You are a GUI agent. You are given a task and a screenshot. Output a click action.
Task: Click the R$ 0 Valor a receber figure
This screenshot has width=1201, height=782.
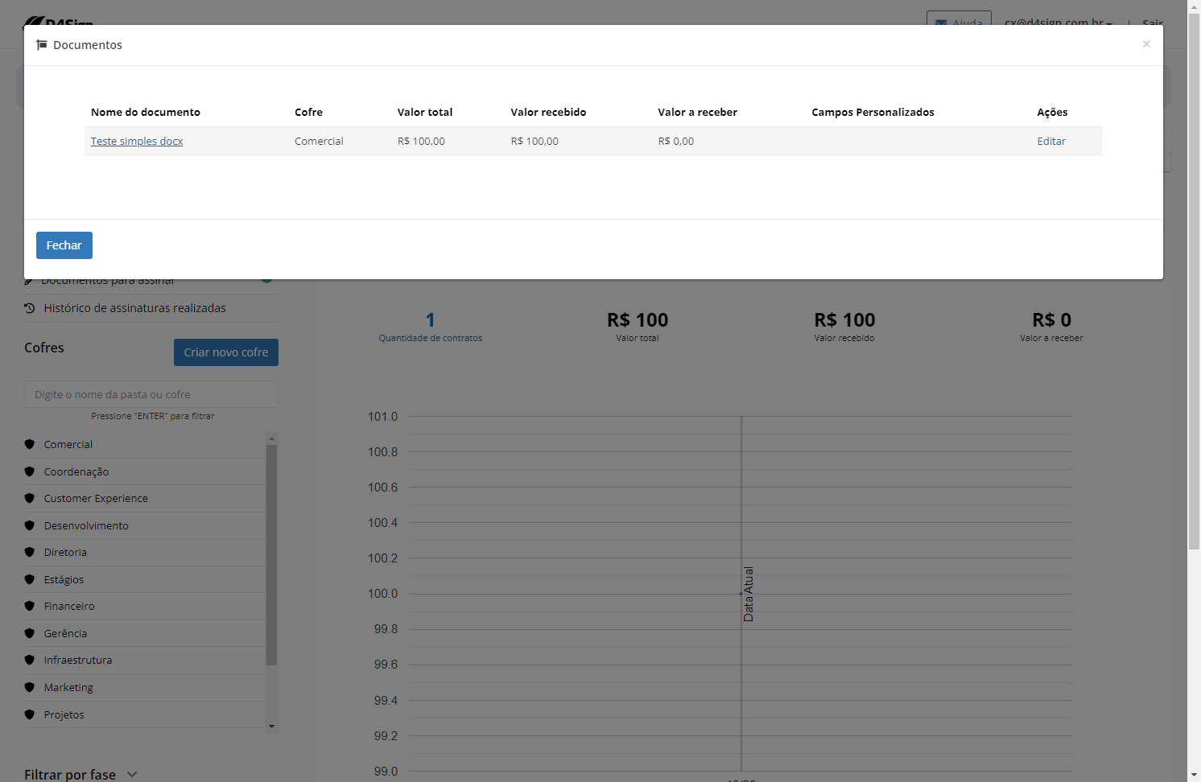[1051, 319]
